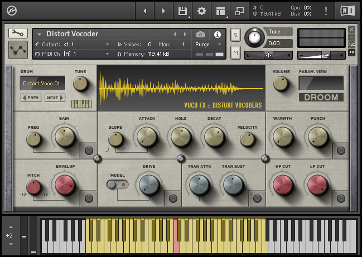
Task: Click the master Tune knob
Action: point(254,37)
